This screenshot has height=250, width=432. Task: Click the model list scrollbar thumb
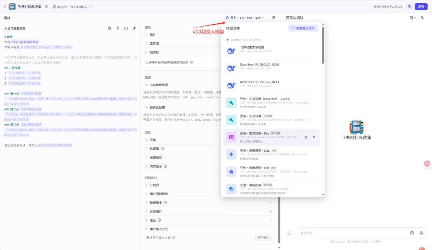(x=323, y=46)
